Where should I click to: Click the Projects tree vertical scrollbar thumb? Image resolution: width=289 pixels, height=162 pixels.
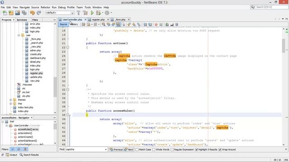coord(55,87)
